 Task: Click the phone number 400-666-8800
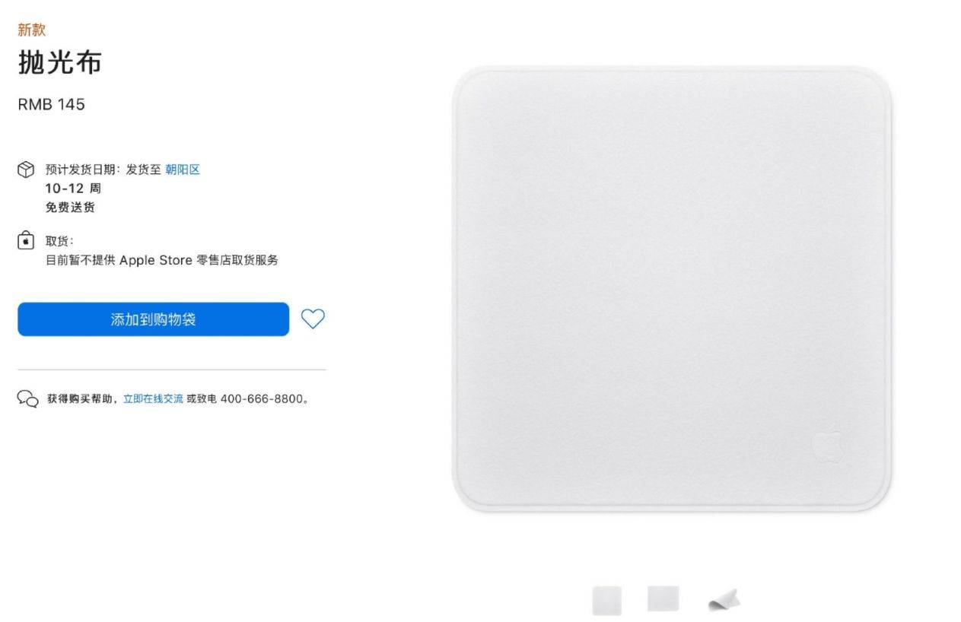(262, 398)
